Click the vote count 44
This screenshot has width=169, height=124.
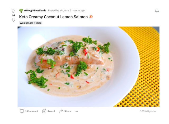[x=13, y=15]
